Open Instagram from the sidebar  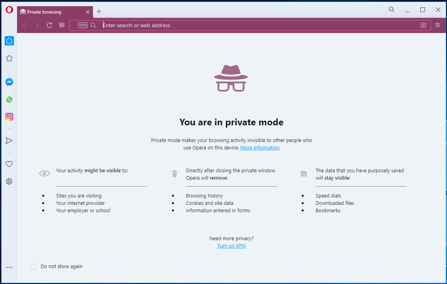click(9, 117)
